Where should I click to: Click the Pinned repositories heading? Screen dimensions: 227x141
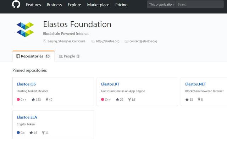pyautogui.click(x=29, y=70)
